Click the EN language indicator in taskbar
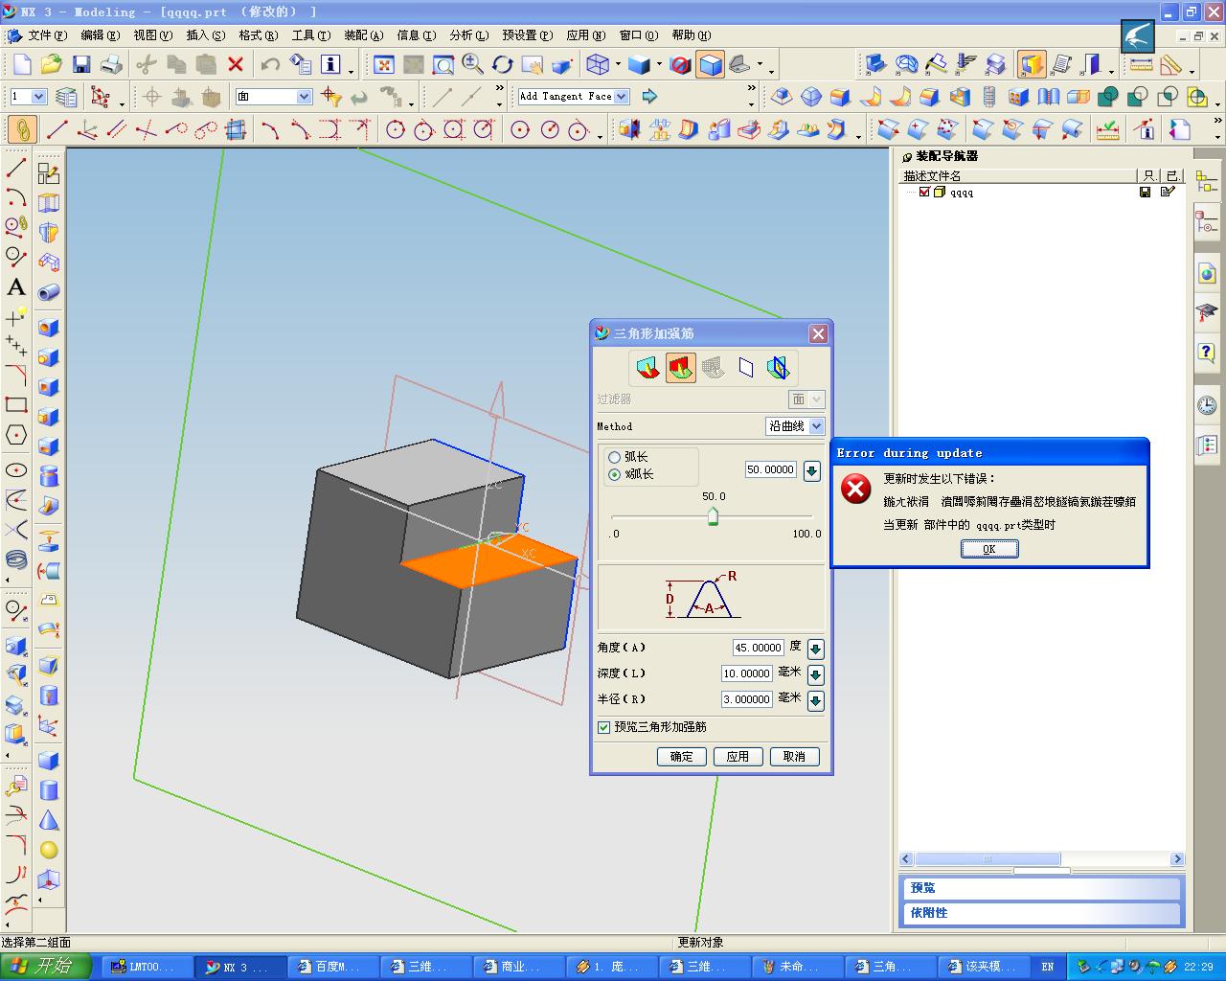Screen dimensions: 1226x981 (x=1048, y=967)
